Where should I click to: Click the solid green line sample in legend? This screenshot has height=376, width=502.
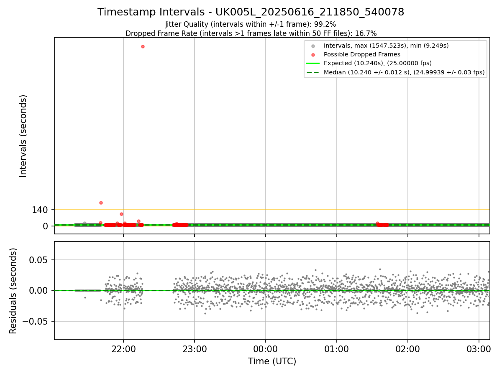(x=313, y=64)
